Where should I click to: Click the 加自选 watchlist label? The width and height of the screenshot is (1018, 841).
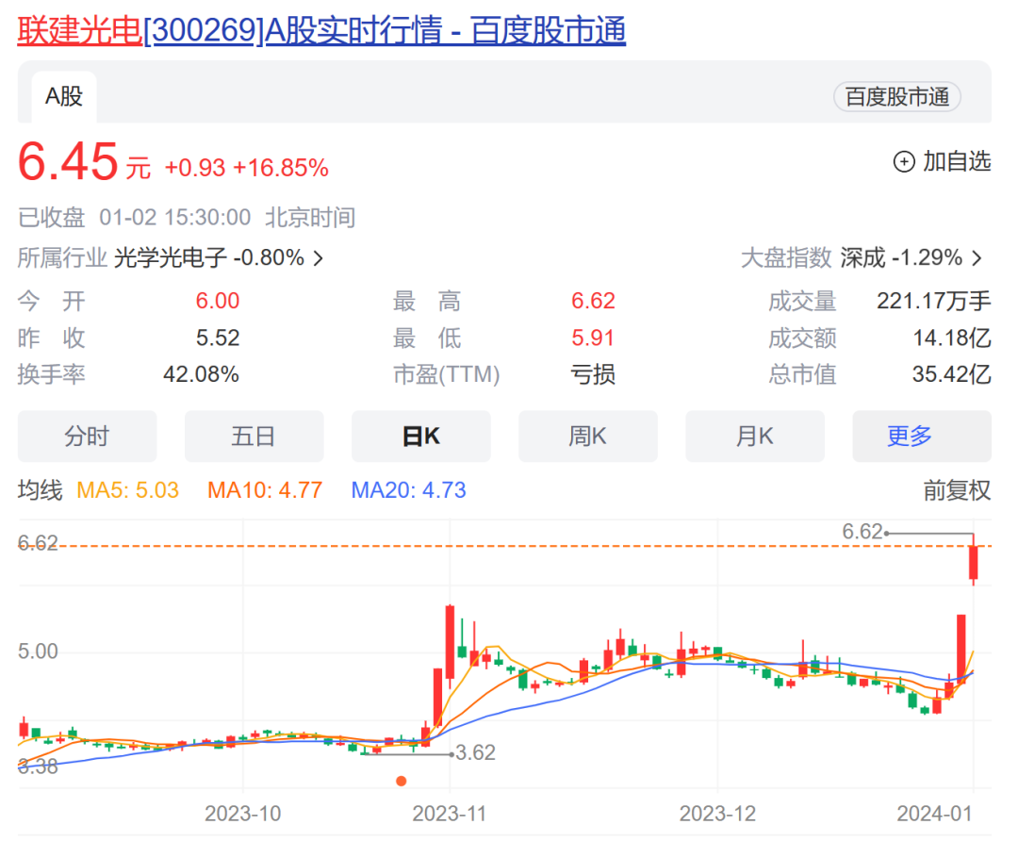(957, 161)
